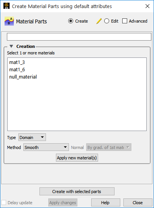This screenshot has height=208, width=154.
Task: Open the Method Smooth dropdown
Action: [x=46, y=147]
